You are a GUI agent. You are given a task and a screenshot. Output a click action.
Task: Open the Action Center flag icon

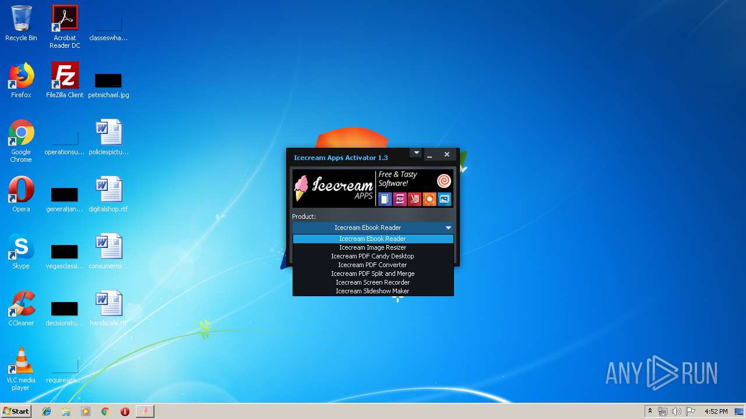point(690,411)
